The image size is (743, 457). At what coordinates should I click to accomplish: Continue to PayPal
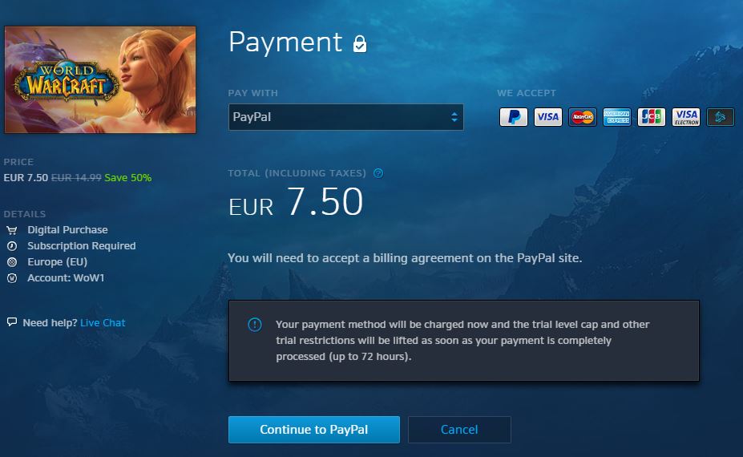click(x=314, y=430)
